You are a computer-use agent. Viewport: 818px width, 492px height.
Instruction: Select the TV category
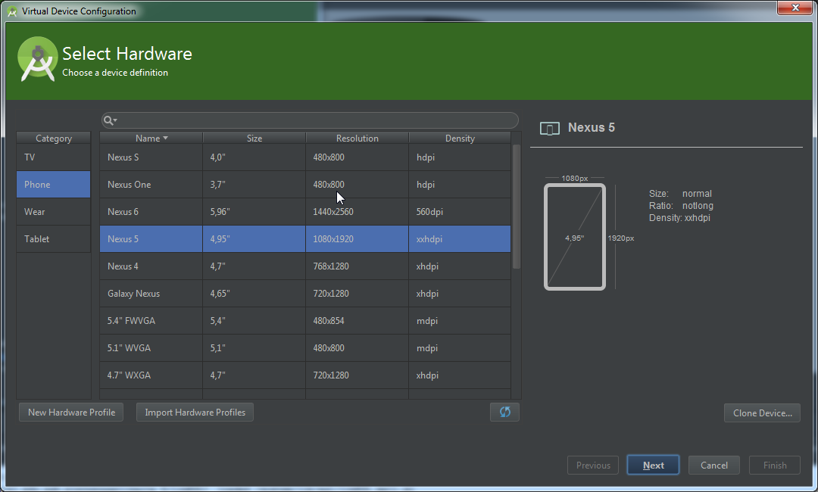(x=53, y=157)
